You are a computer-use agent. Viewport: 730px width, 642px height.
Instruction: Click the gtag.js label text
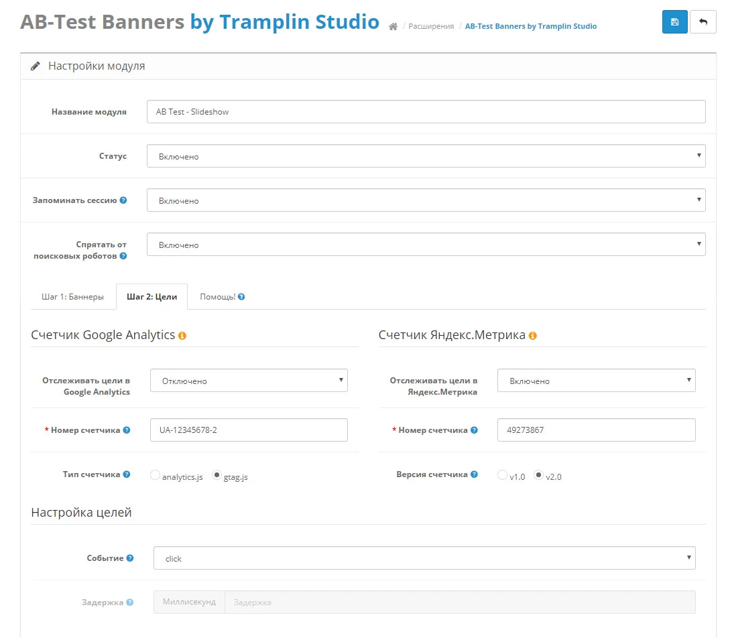pyautogui.click(x=235, y=477)
